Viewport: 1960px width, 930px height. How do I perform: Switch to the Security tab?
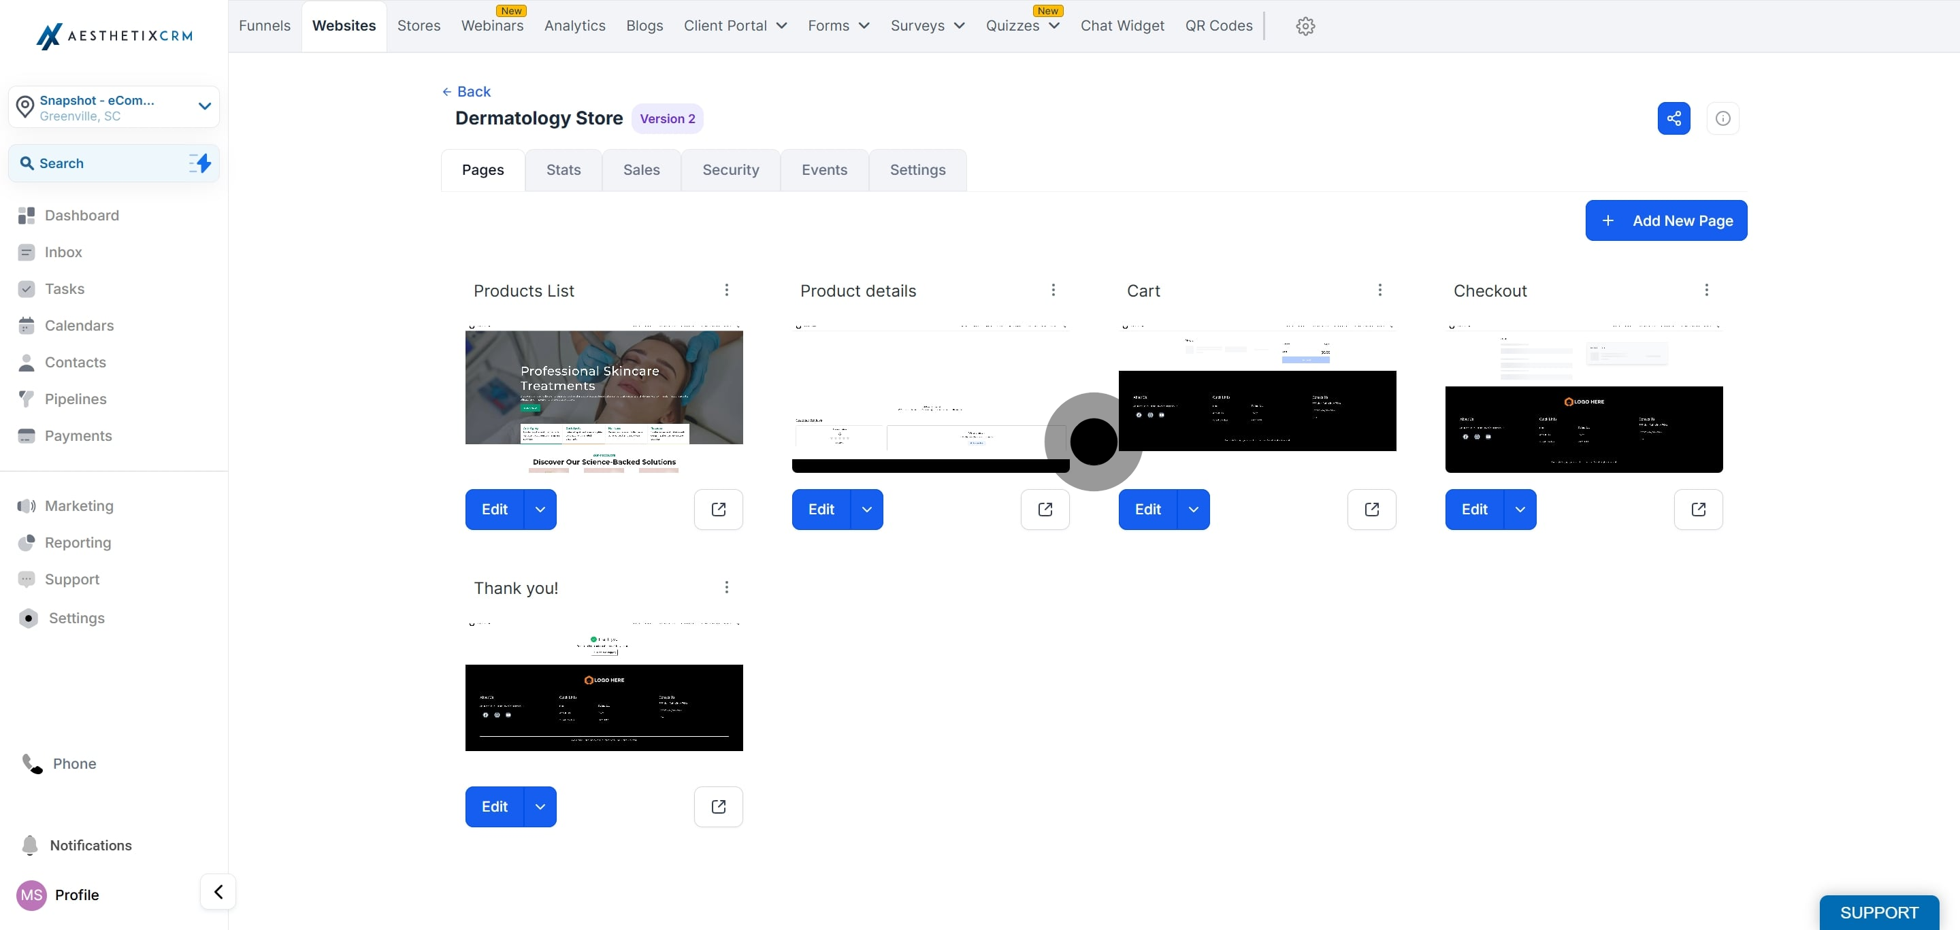click(730, 170)
